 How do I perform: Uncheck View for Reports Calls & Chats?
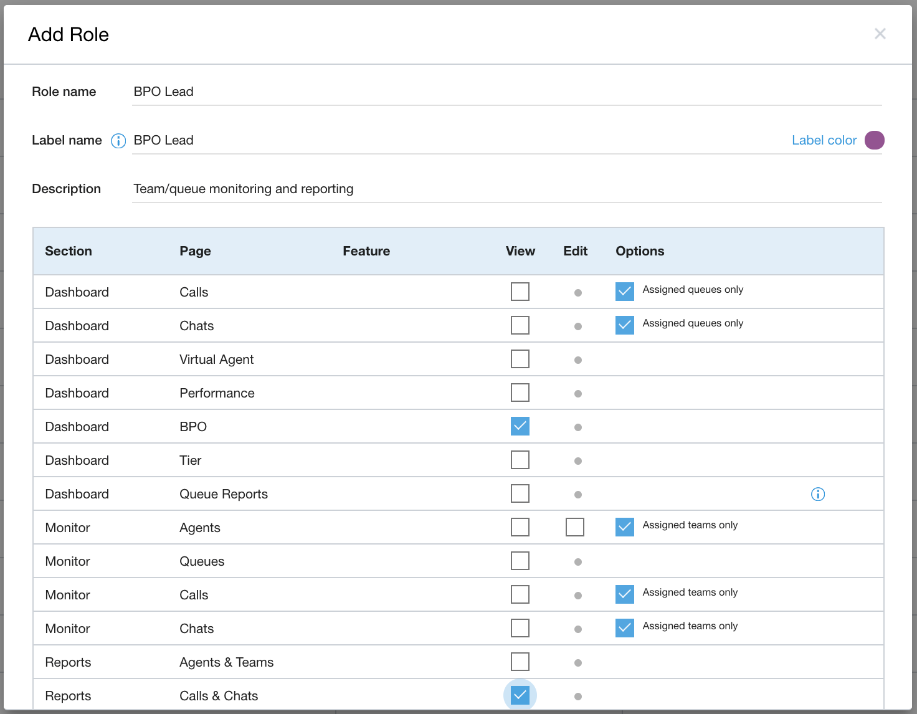point(520,695)
